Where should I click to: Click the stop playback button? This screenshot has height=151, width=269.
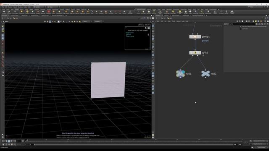[x=9, y=141]
